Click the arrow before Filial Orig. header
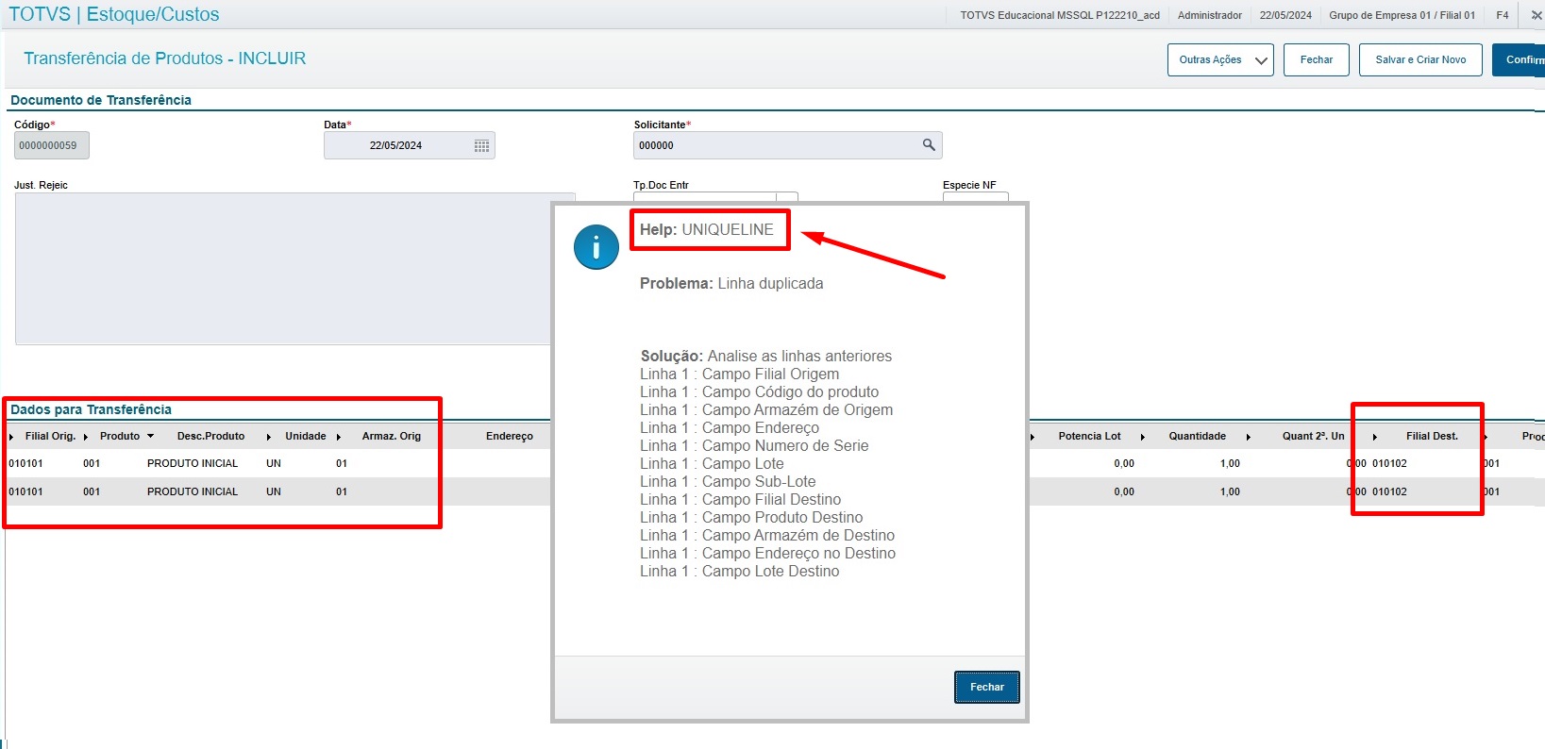Image resolution: width=1545 pixels, height=749 pixels. (10, 437)
